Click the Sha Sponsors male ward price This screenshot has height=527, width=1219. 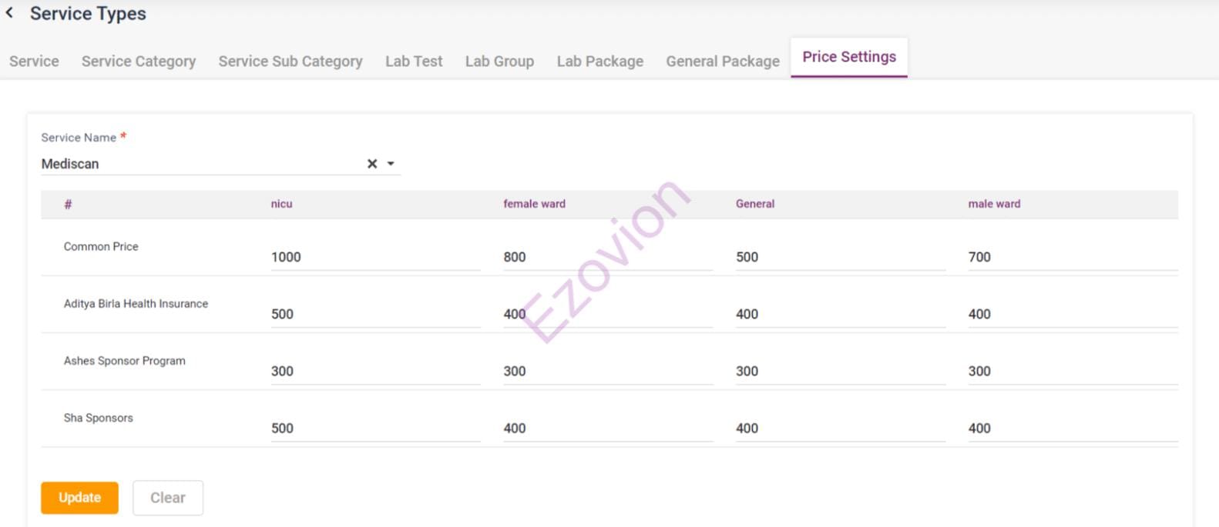point(1072,428)
